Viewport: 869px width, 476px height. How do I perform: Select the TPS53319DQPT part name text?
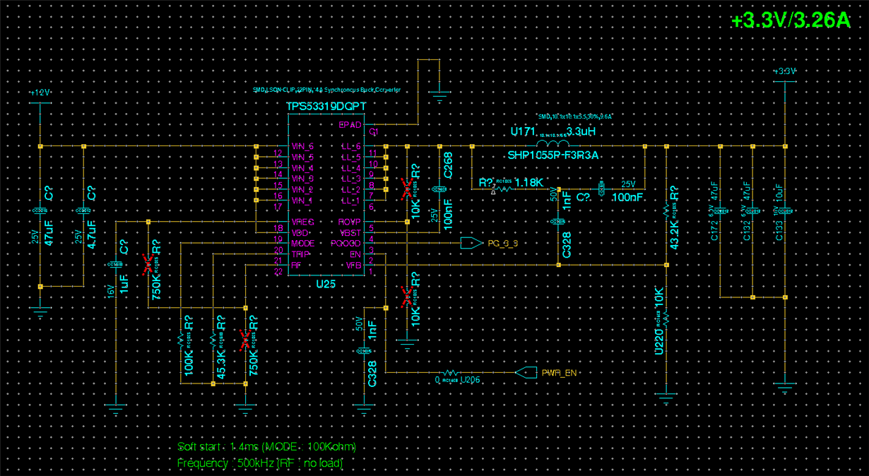pos(326,105)
